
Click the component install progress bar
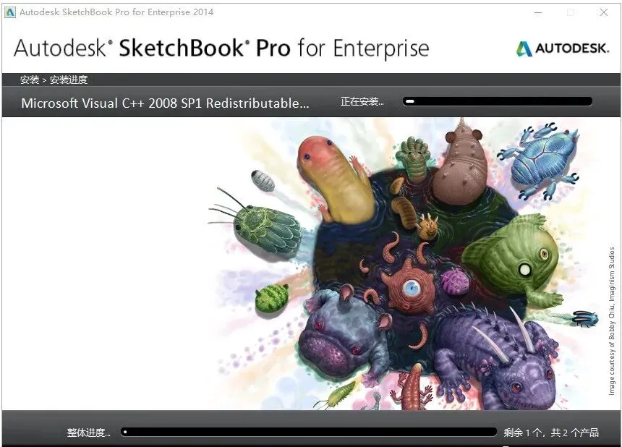tap(498, 101)
